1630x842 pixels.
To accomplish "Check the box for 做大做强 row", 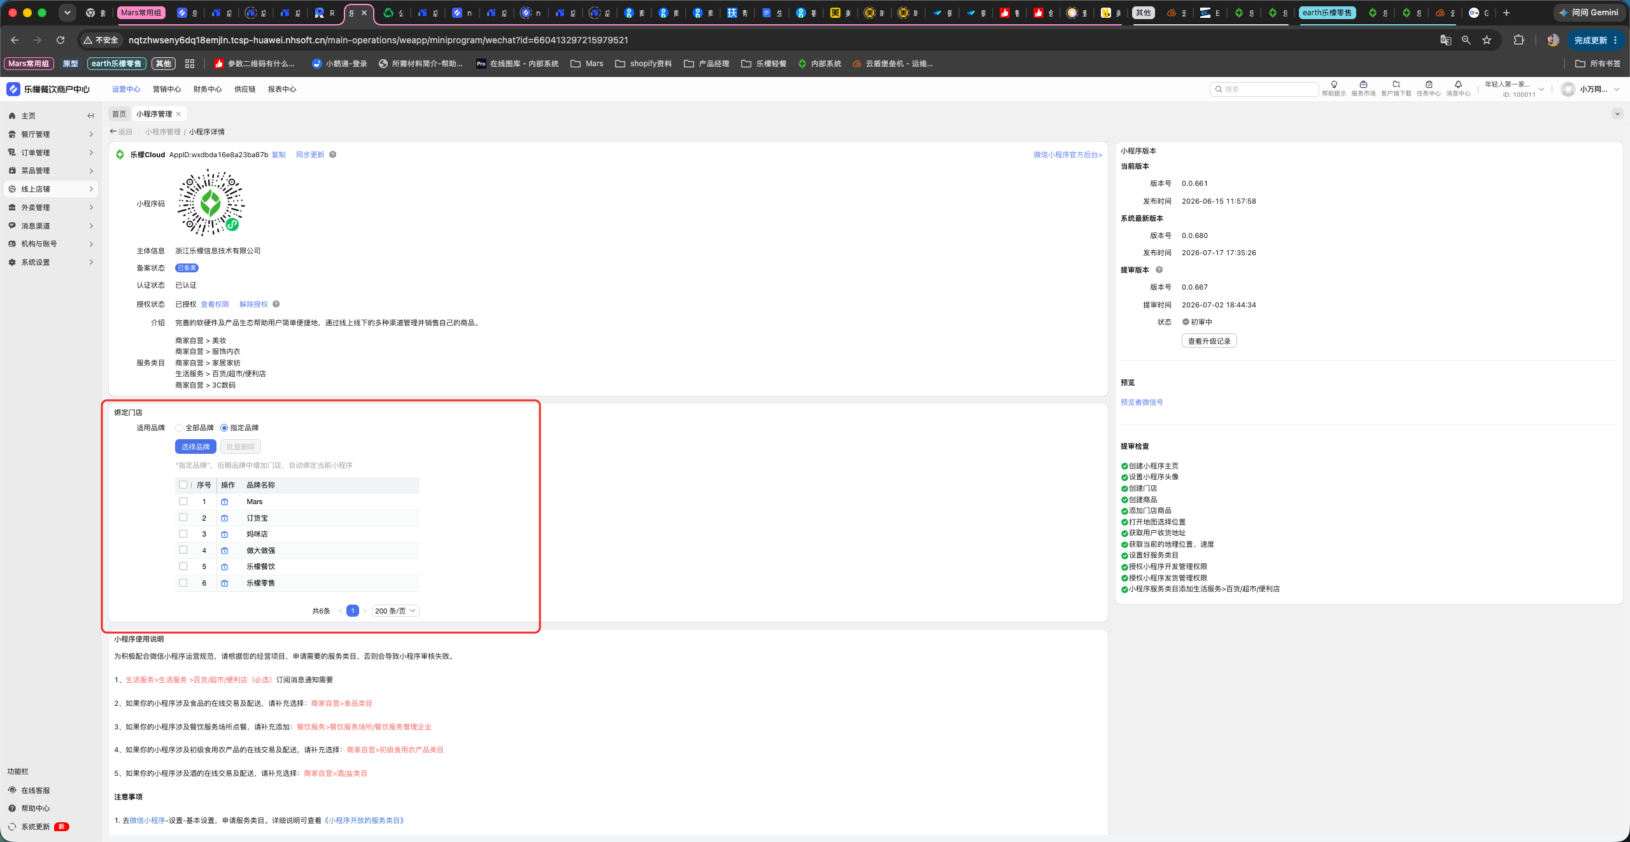I will 183,550.
